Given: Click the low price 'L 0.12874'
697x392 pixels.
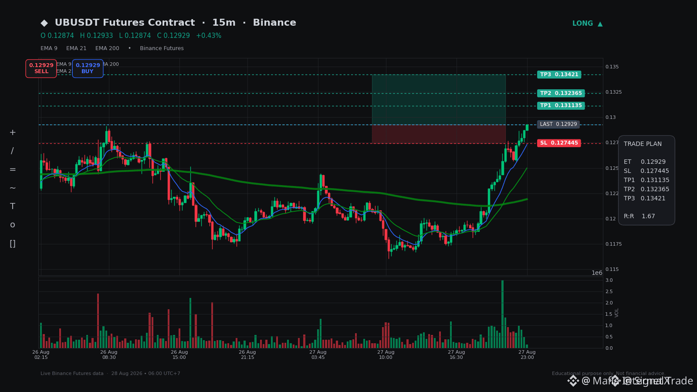Looking at the screenshot, I should tap(135, 36).
